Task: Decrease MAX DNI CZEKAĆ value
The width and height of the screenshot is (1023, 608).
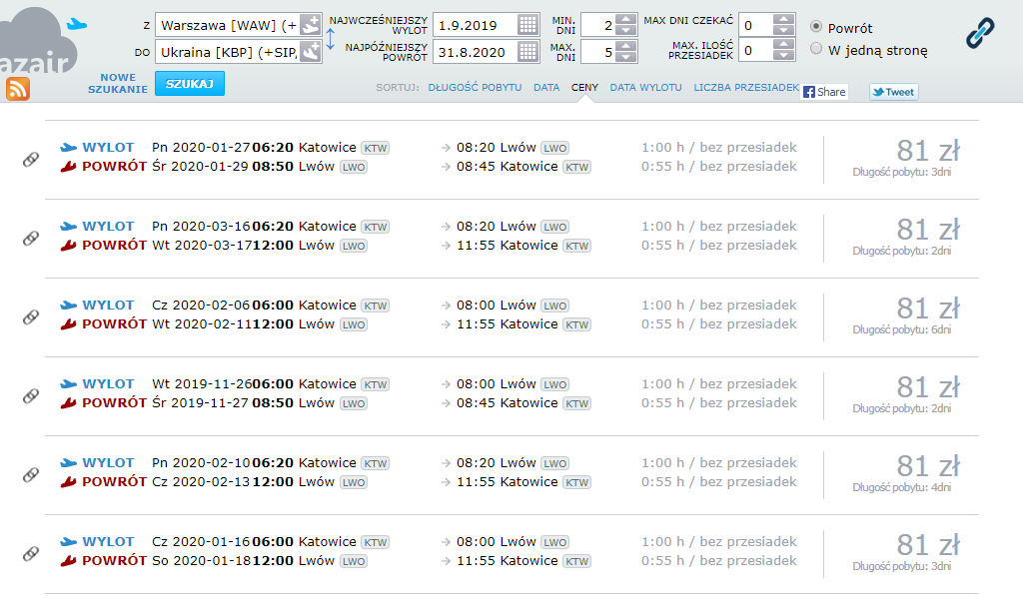Action: pyautogui.click(x=783, y=31)
